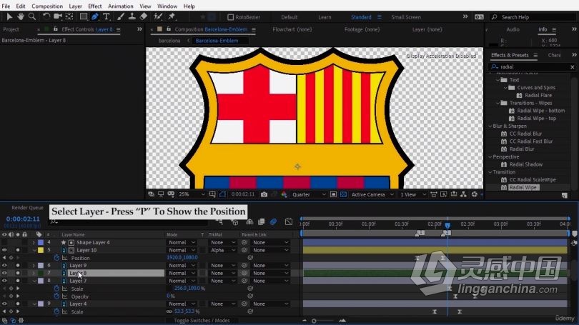Collapse Layer 7 properties
This screenshot has height=325, width=579.
34,281
